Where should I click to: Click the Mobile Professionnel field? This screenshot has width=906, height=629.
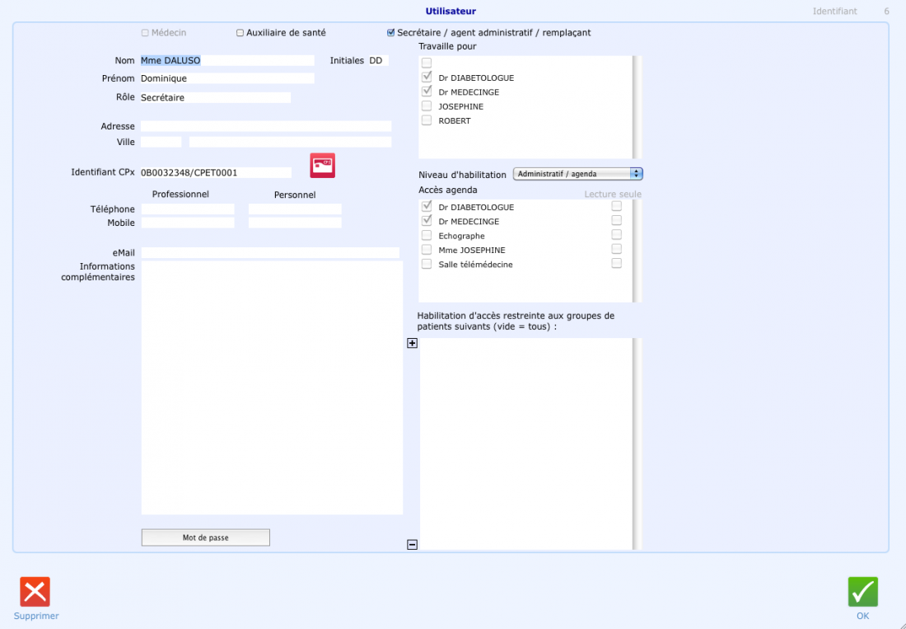pos(188,223)
